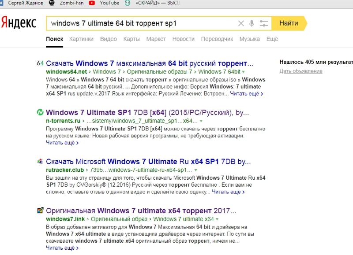Go to the Новости tab
The image size is (353, 255).
click(x=183, y=39)
